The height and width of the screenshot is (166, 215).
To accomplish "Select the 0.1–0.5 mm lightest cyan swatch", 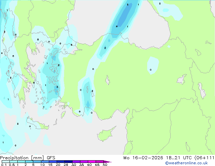I will click(6, 162).
